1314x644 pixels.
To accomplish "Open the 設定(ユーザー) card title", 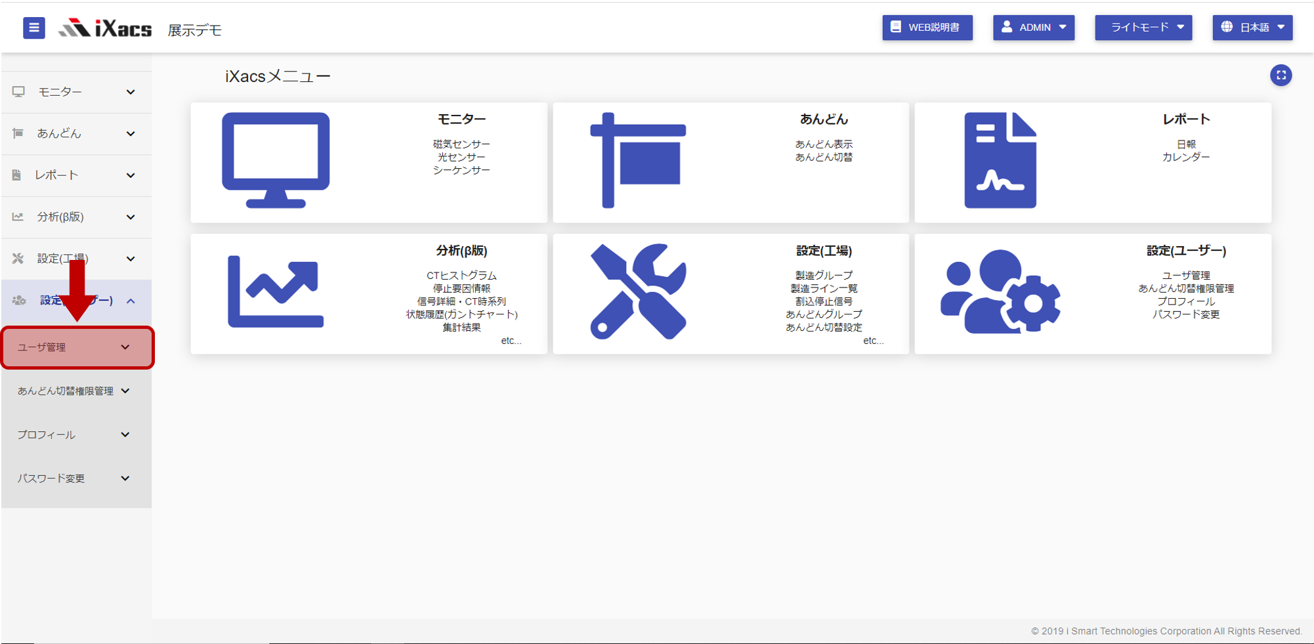I will (1186, 251).
